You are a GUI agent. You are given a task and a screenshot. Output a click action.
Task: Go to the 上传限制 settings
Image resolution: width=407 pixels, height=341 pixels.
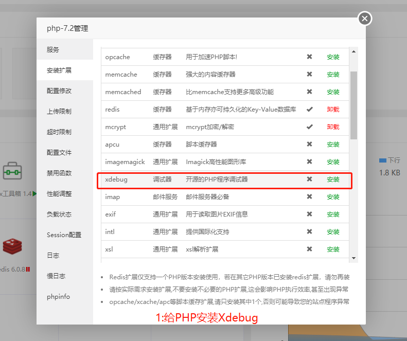(65, 111)
